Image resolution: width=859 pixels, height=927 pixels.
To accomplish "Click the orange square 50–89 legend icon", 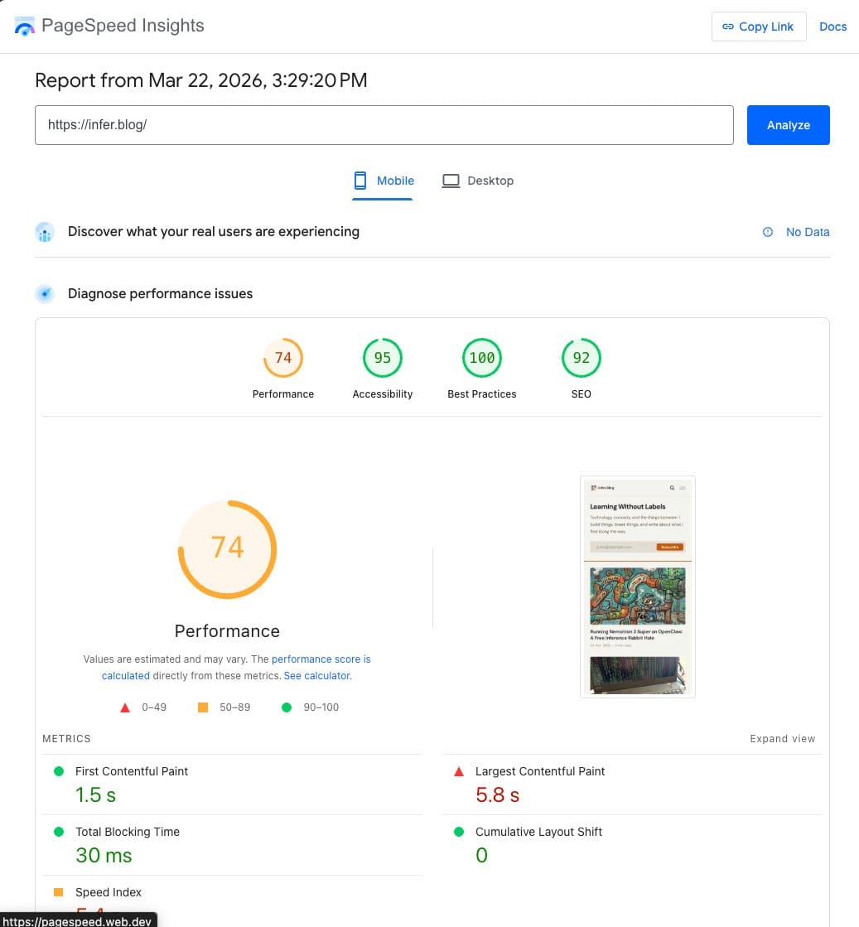I will [202, 707].
